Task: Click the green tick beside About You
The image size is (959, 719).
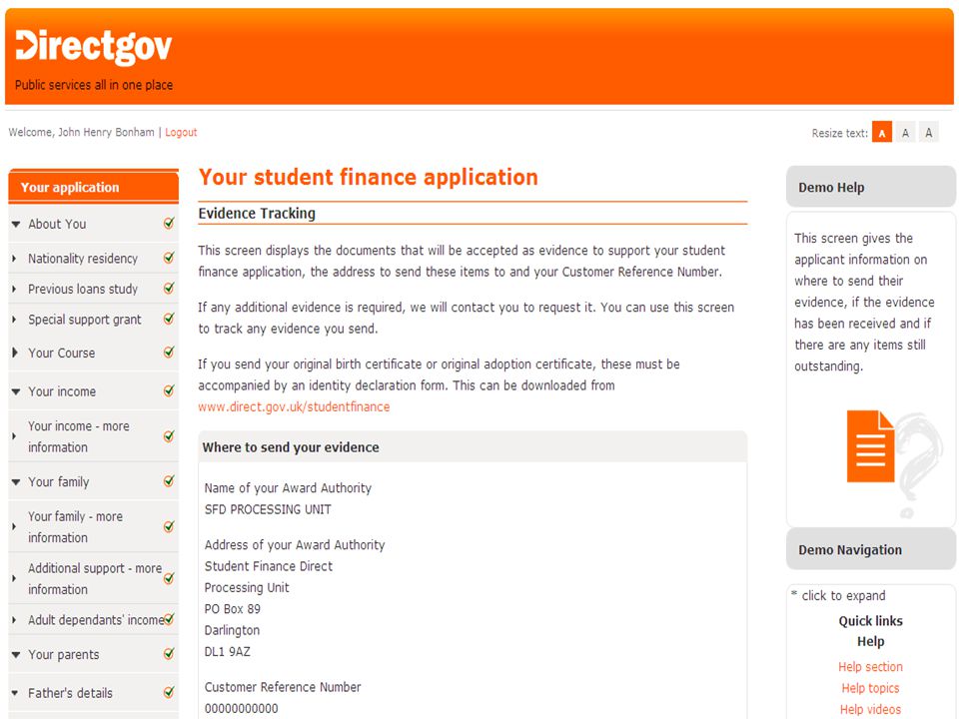Action: [x=169, y=223]
